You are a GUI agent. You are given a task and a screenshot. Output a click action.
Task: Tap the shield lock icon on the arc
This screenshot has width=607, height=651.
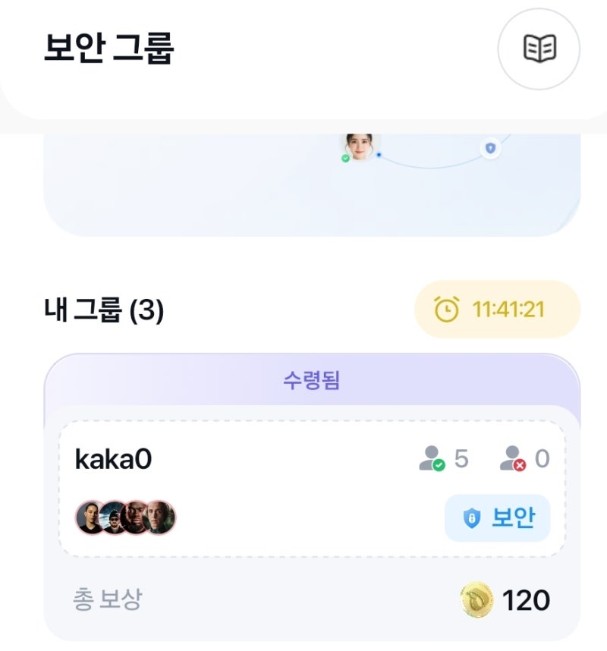point(490,147)
